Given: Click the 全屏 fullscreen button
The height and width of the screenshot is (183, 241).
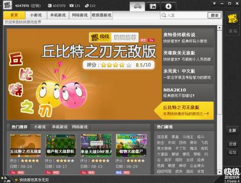Looking at the screenshot, I should 232,130.
